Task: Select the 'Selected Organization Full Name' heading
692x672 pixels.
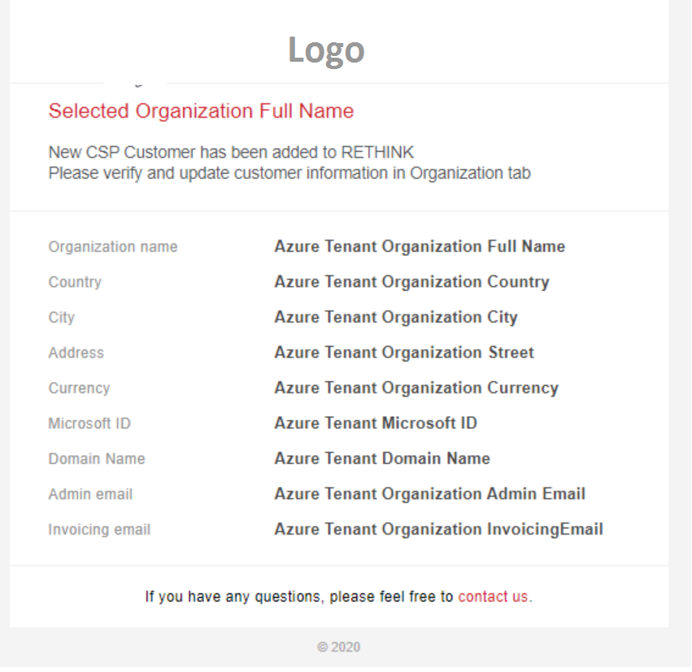Action: pos(201,111)
